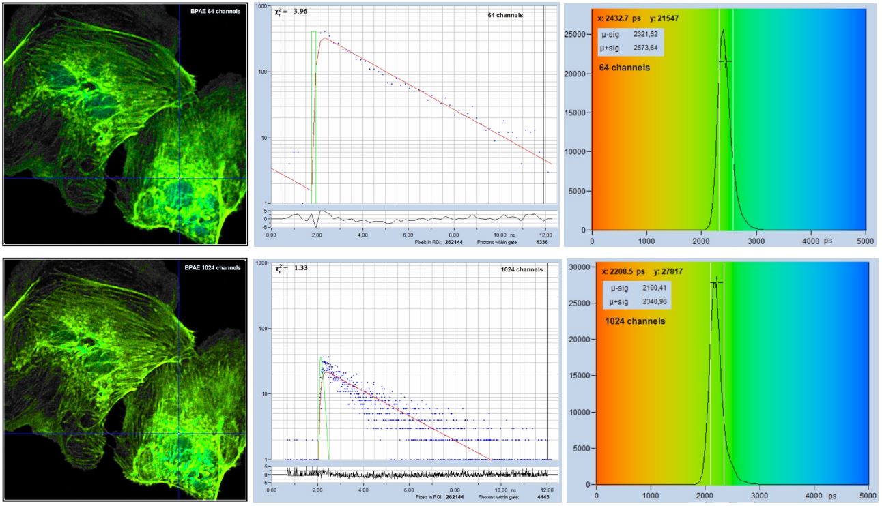Click the crosshair intersection in the 64-channel image

[x=179, y=177]
